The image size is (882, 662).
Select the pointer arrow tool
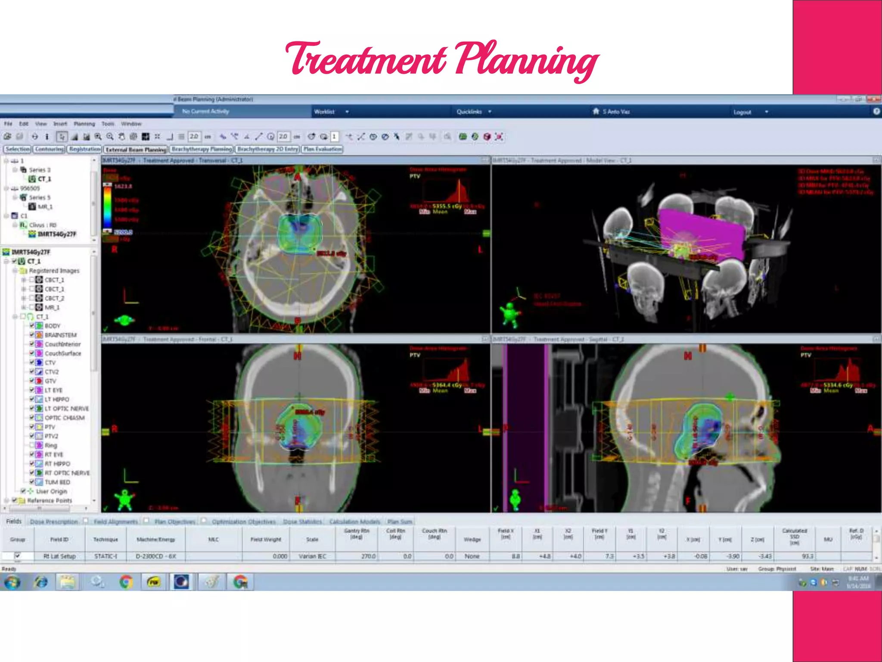pos(62,137)
